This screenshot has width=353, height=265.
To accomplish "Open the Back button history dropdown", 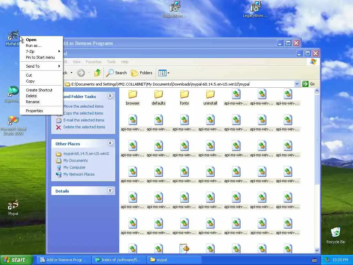I will tap(71, 73).
